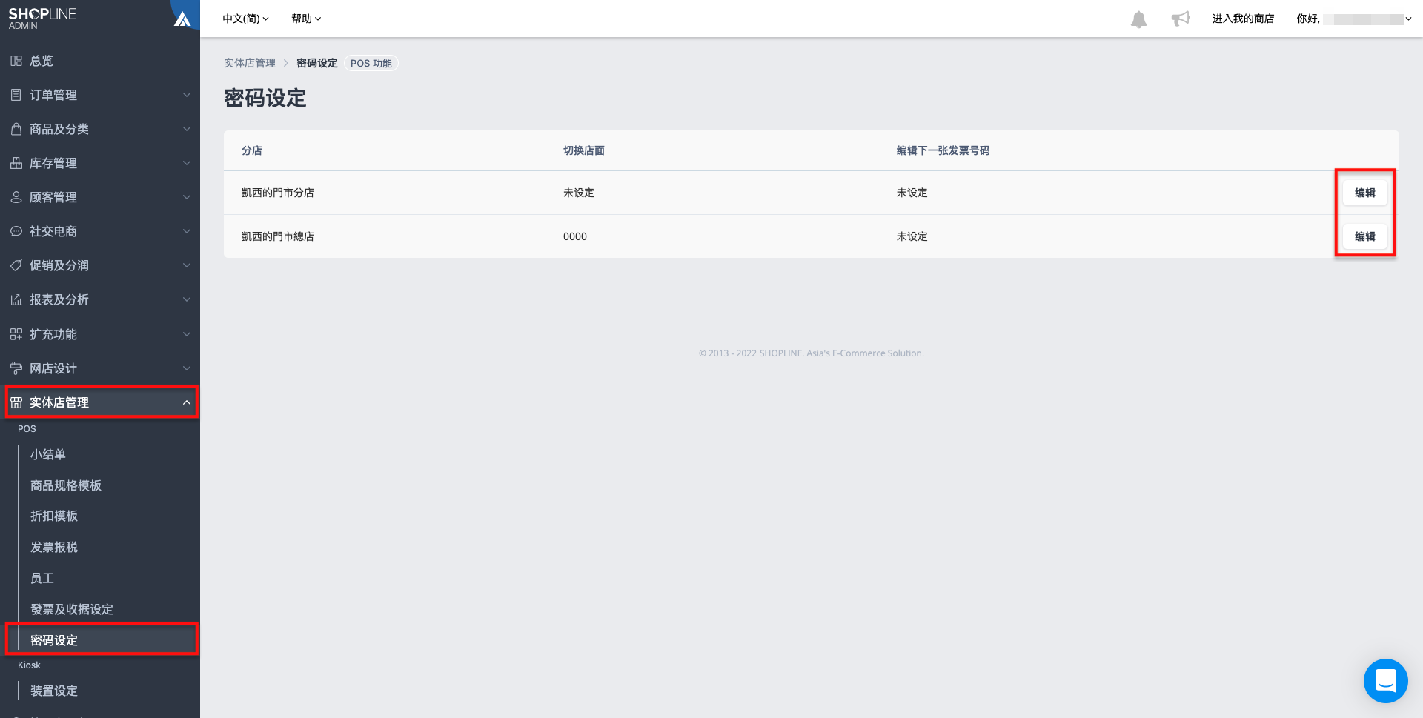Open the 小结单 menu item
Viewport: 1423px width, 718px height.
(x=48, y=454)
